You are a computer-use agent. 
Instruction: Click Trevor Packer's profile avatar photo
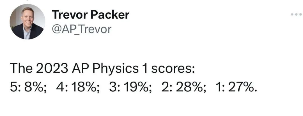point(27,22)
